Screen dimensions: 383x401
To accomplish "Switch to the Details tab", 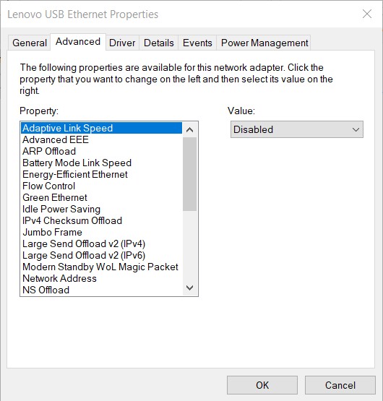I will [159, 43].
